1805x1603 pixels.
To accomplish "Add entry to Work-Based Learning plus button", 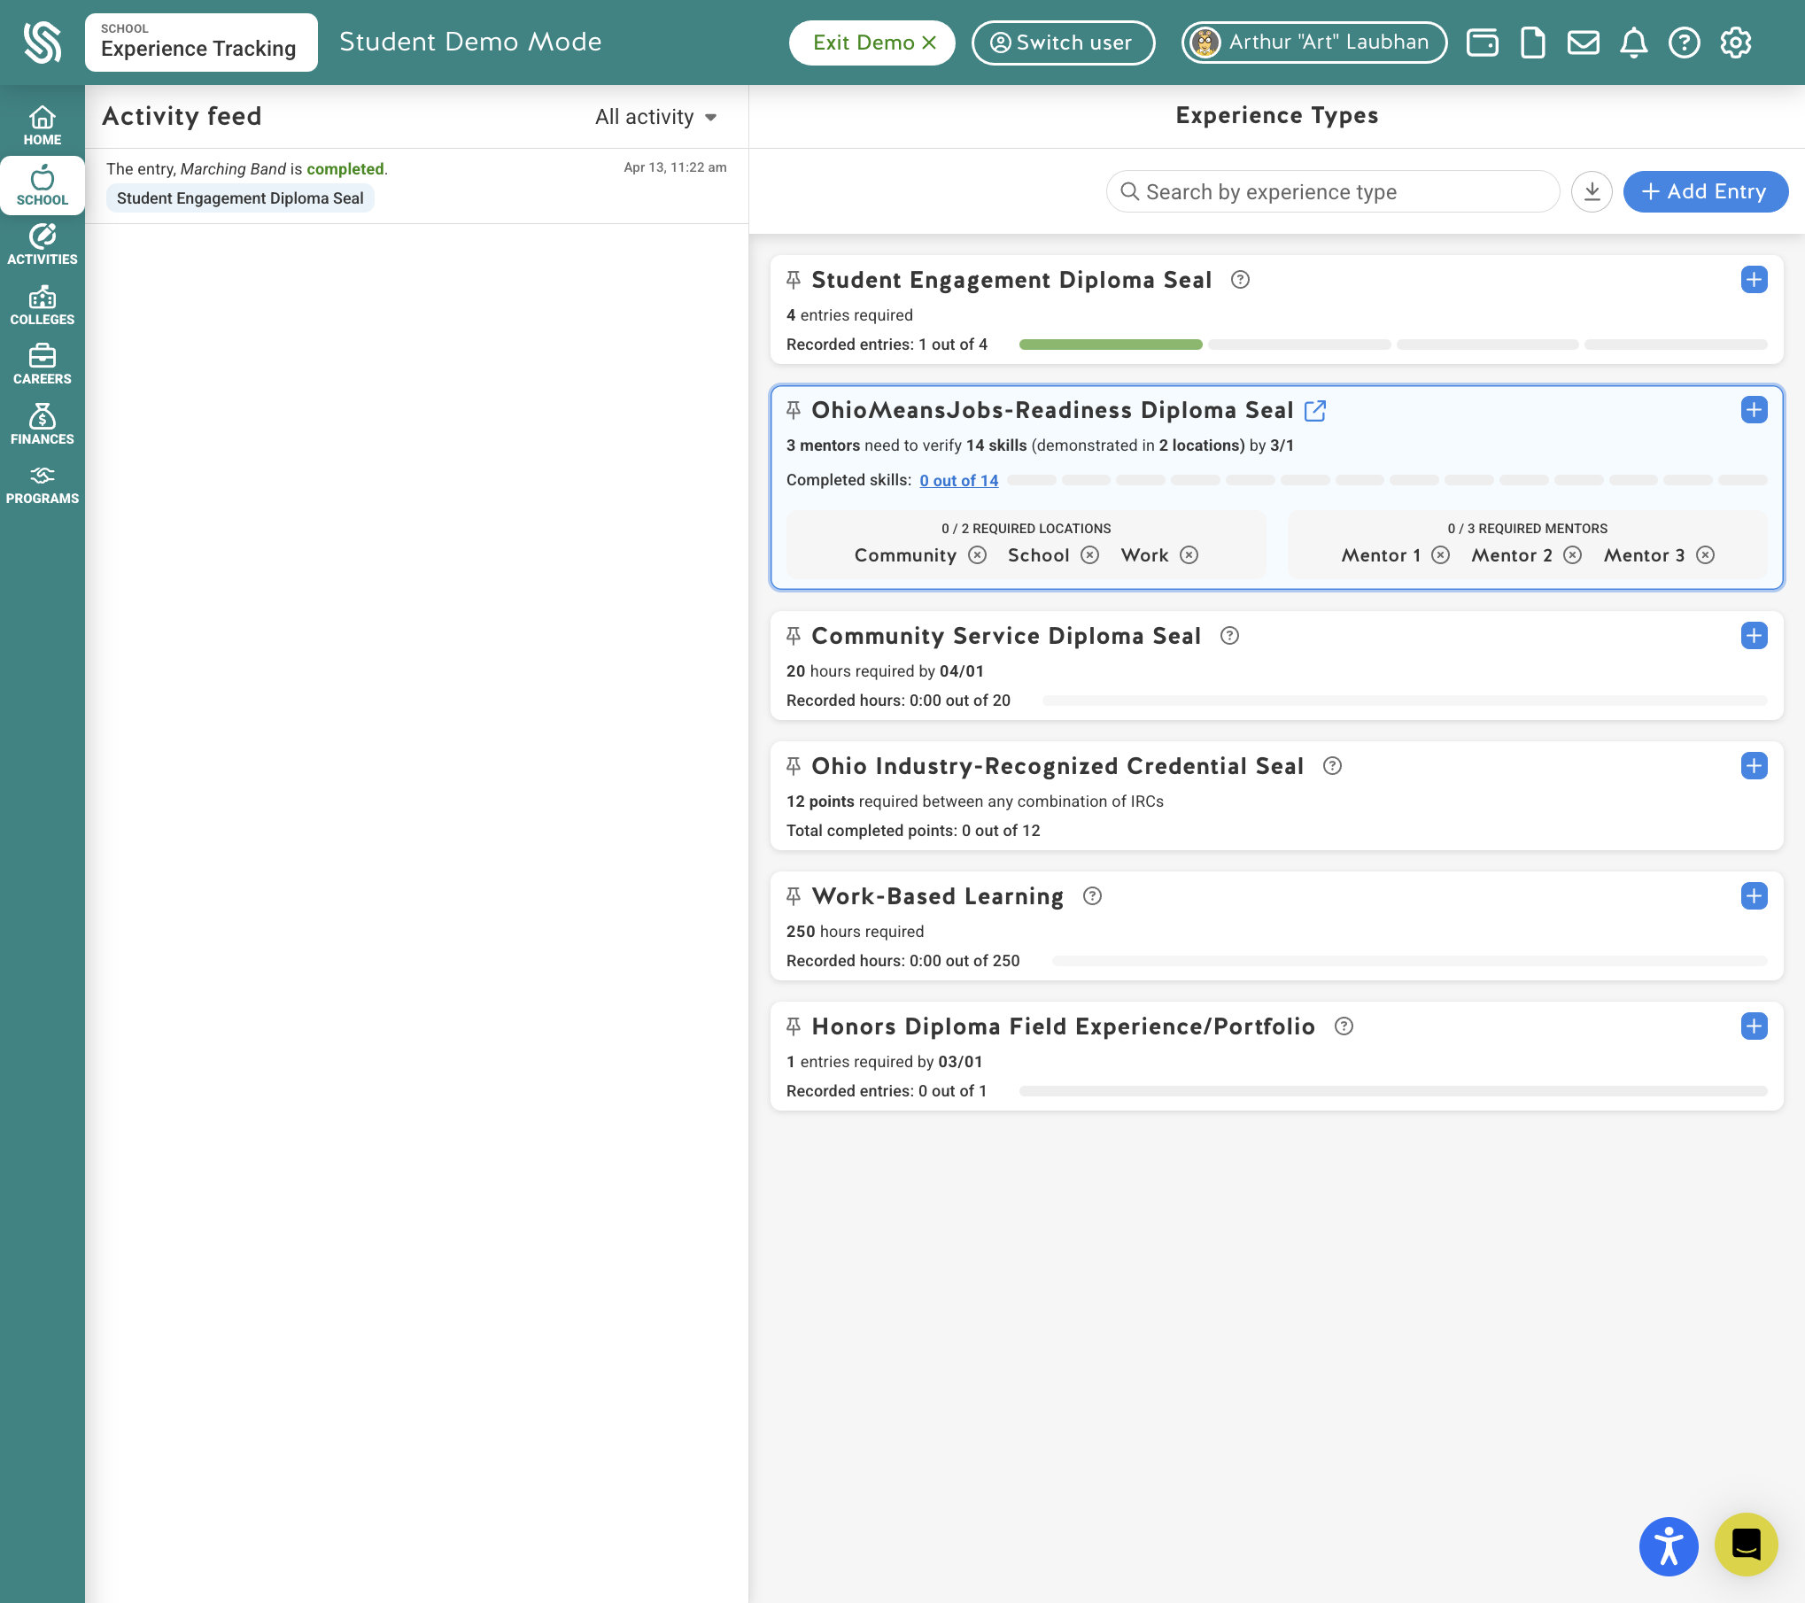I will 1754,896.
